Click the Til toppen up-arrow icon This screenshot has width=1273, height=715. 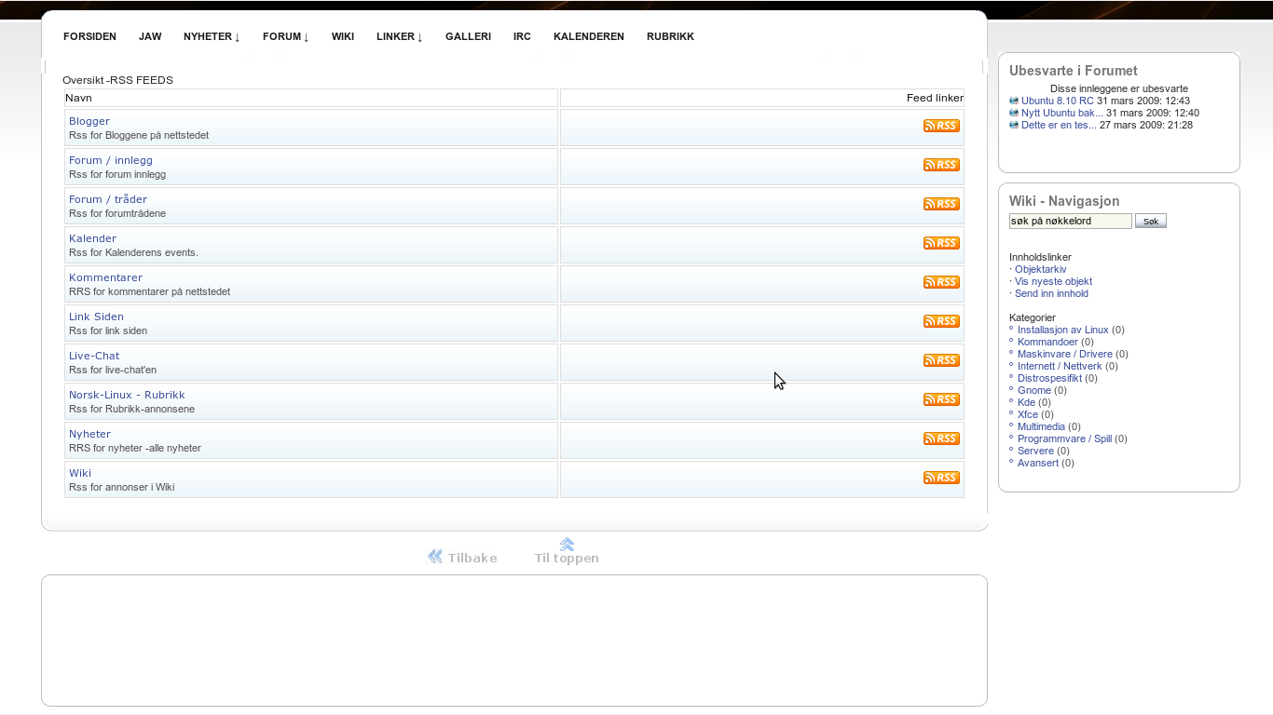coord(567,544)
